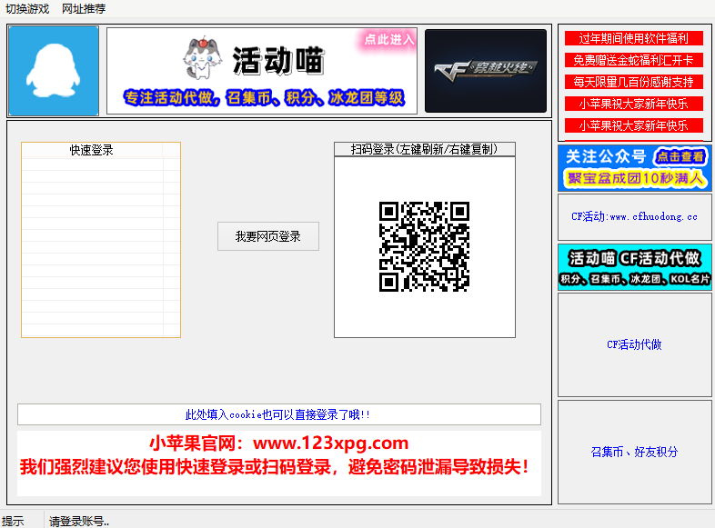The height and width of the screenshot is (528, 715).
Task: Click the 免费赠送金蛇福利汇开卡 notice
Action: pyautogui.click(x=634, y=60)
